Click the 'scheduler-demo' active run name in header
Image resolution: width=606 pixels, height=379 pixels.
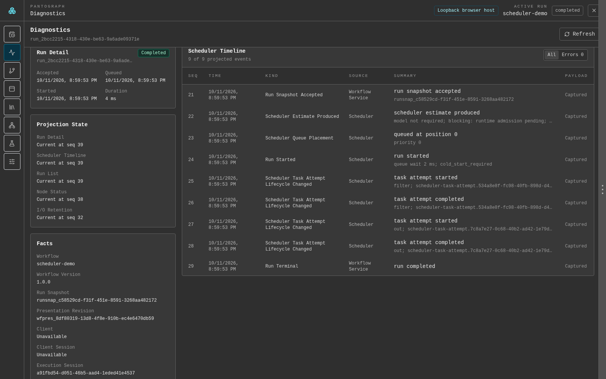525,14
